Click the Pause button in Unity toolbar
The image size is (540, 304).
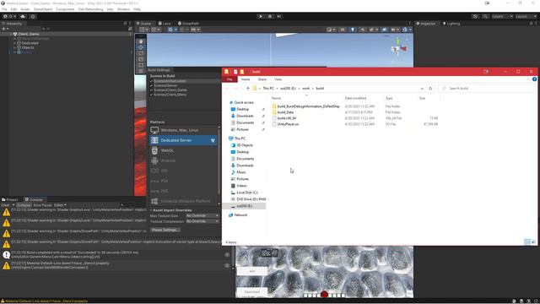click(270, 16)
